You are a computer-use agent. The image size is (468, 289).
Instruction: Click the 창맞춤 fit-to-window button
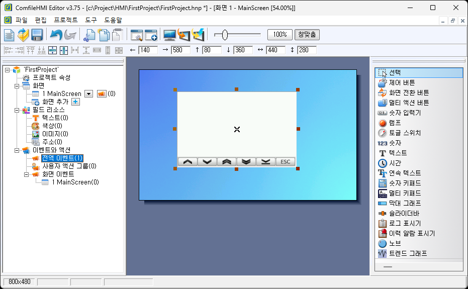[307, 35]
